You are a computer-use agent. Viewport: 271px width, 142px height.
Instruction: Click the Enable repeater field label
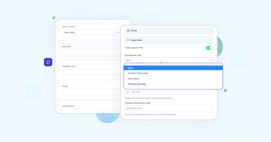click(x=134, y=48)
